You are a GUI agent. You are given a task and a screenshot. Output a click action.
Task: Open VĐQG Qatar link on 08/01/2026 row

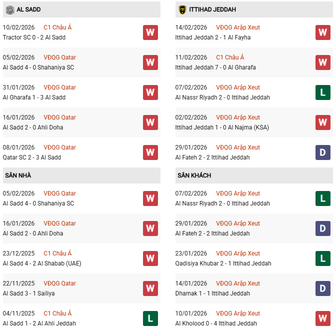pos(61,147)
